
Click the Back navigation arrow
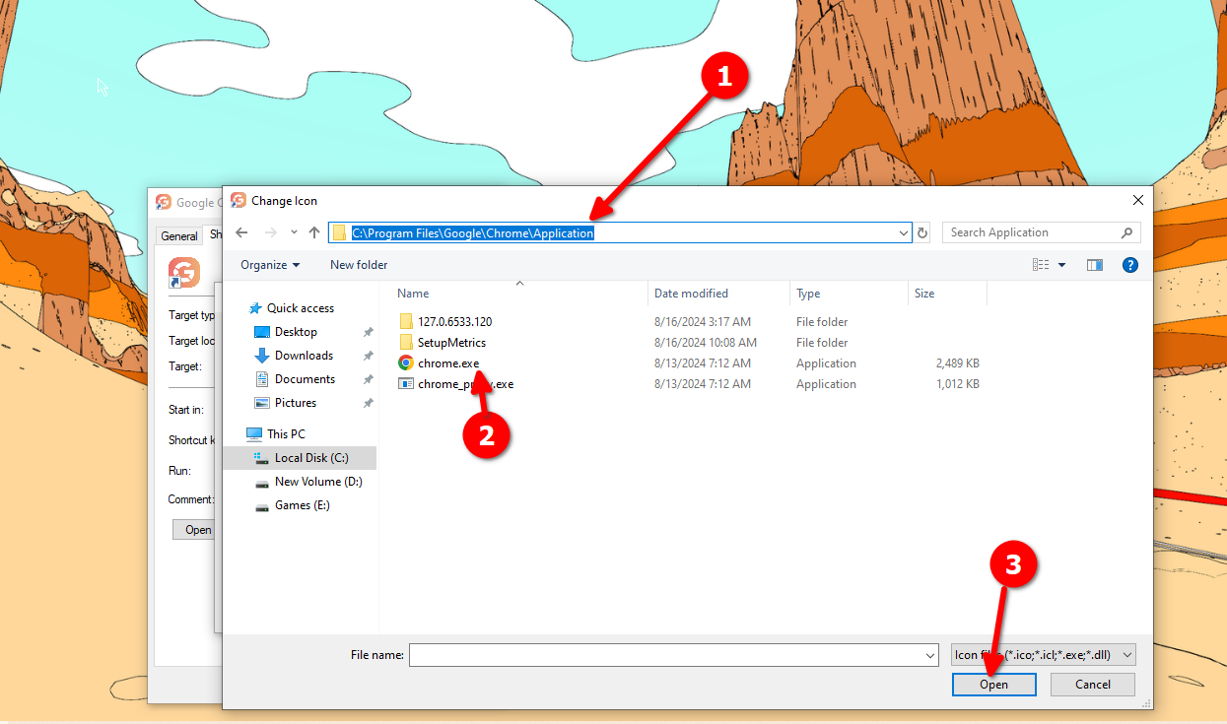tap(242, 232)
